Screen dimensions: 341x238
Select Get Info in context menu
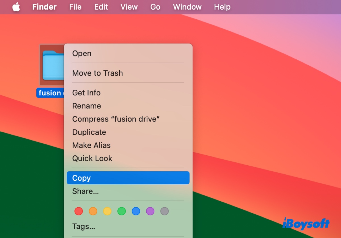pos(86,93)
